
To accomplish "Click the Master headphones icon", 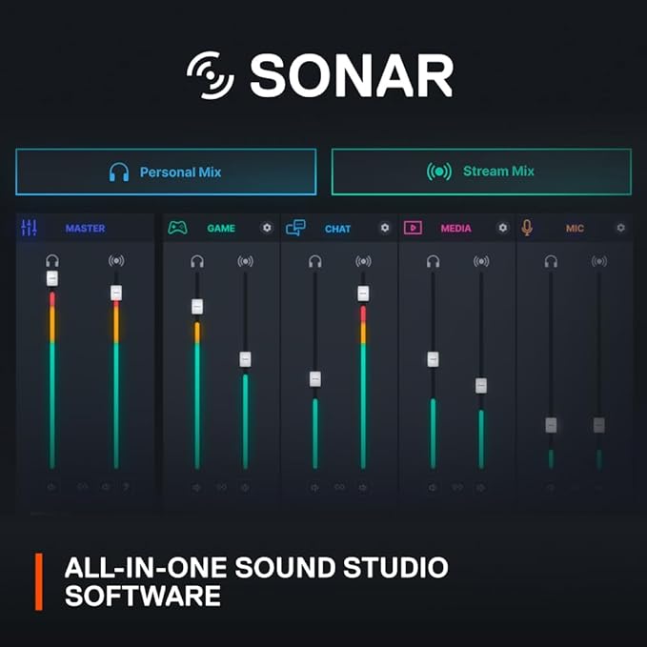I will coord(52,261).
